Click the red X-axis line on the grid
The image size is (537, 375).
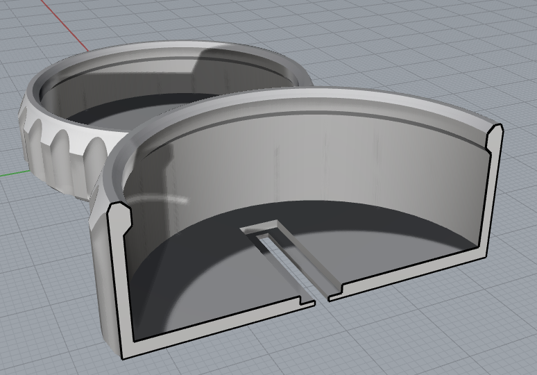tap(66, 26)
